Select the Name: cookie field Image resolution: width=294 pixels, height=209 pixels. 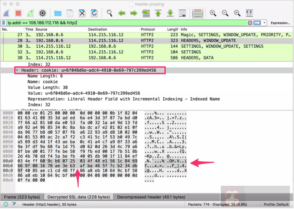43,81
